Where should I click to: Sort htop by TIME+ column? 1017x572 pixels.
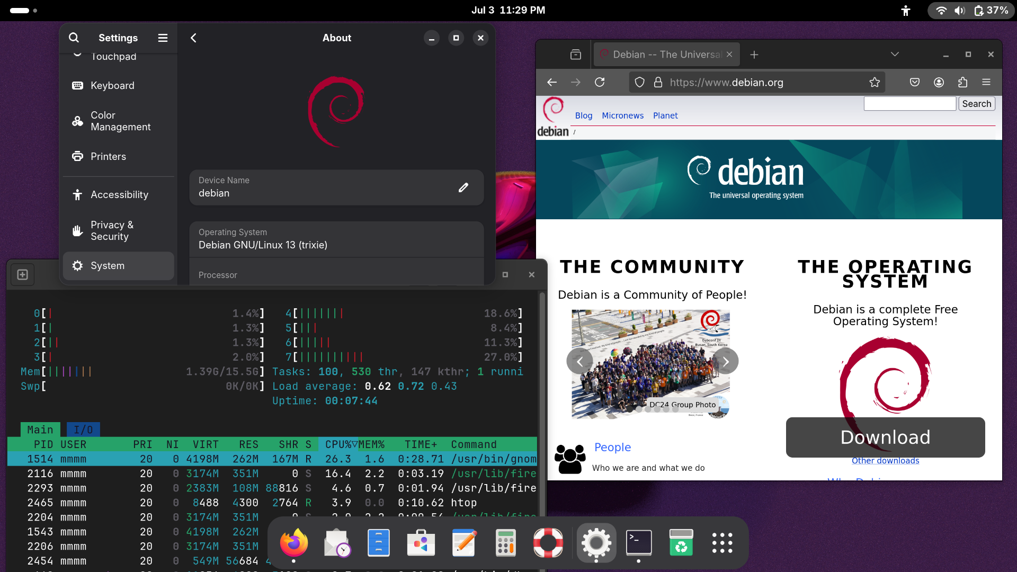tap(421, 444)
